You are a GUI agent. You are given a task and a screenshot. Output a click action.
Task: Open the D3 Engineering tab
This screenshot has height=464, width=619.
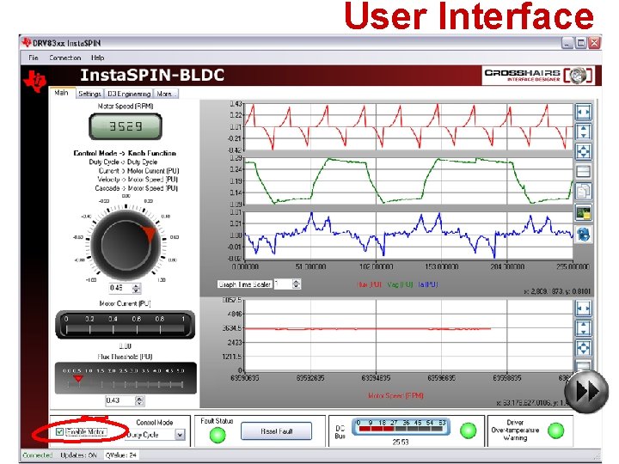(129, 94)
